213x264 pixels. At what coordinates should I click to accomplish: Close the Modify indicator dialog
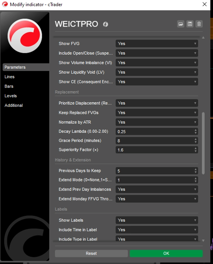point(204,4)
